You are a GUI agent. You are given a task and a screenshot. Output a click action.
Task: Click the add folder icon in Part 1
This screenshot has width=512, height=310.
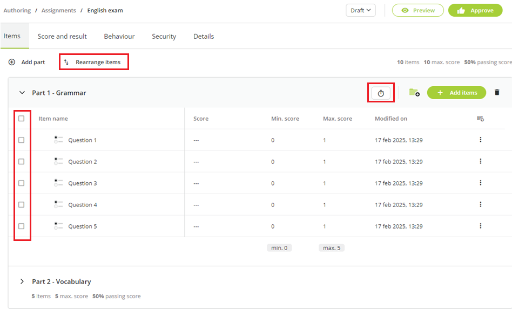click(x=414, y=93)
